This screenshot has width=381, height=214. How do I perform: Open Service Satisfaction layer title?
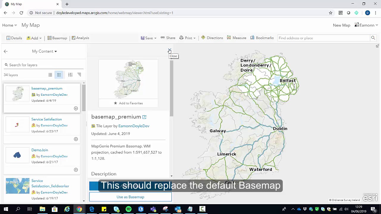46,119
